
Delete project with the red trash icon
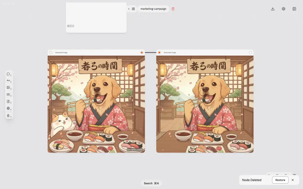coord(173,9)
